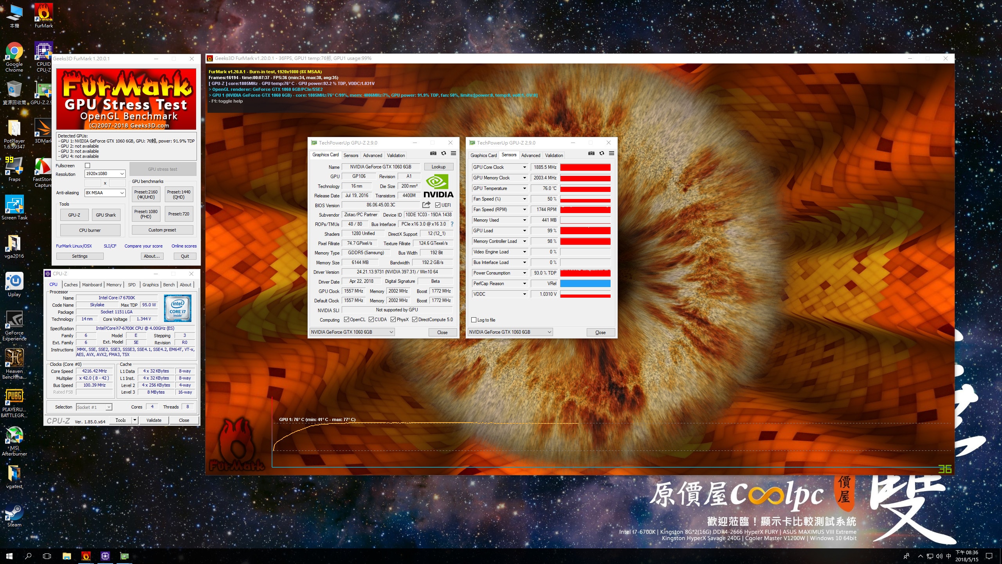The width and height of the screenshot is (1002, 564).
Task: Open PotPlayer desktop shortcut
Action: pyautogui.click(x=14, y=134)
